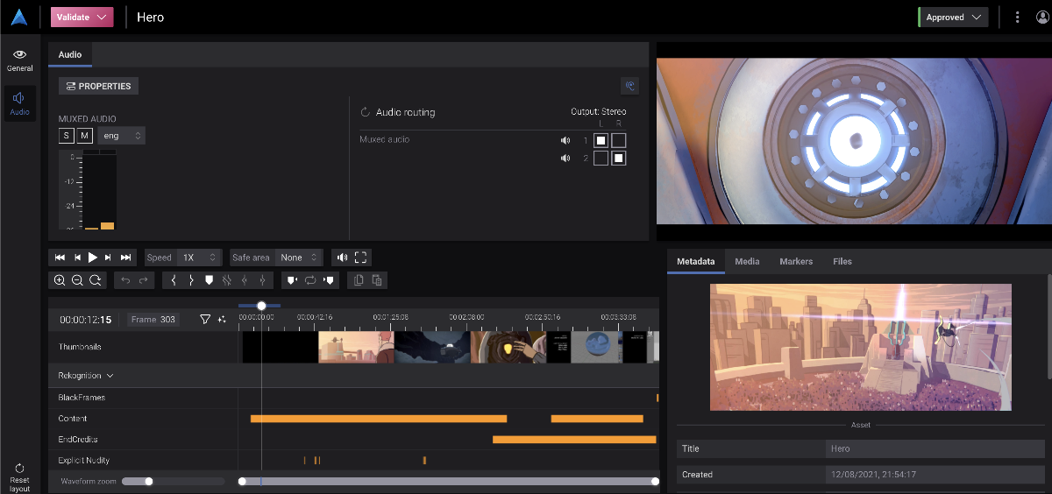Toggle channel 2 Right output routing

click(619, 159)
